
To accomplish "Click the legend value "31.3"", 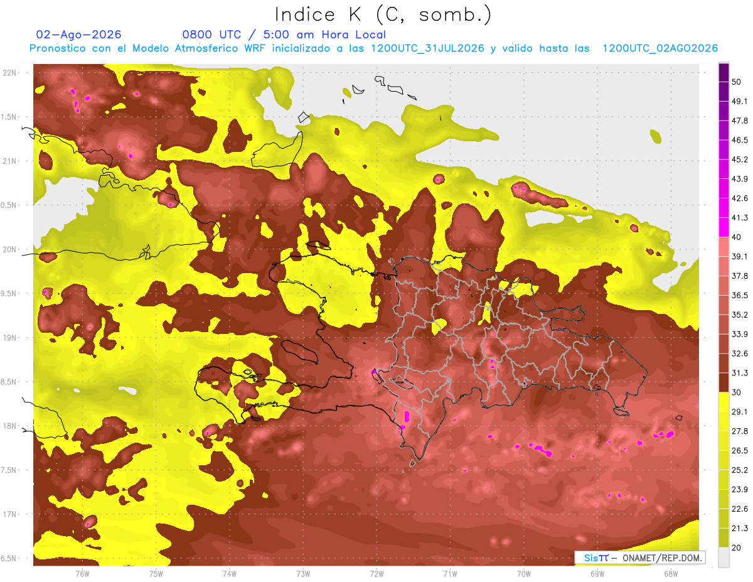I will [x=739, y=373].
